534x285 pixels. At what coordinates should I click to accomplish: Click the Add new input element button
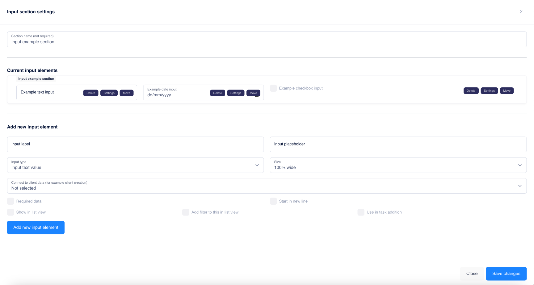tap(36, 227)
